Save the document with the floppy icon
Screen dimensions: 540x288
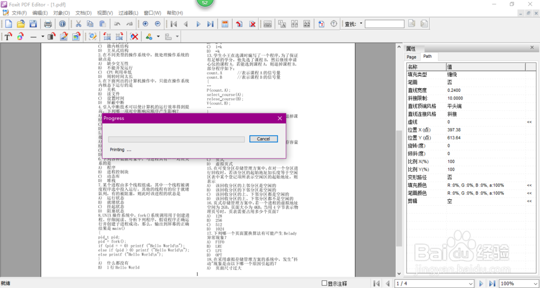pos(33,24)
